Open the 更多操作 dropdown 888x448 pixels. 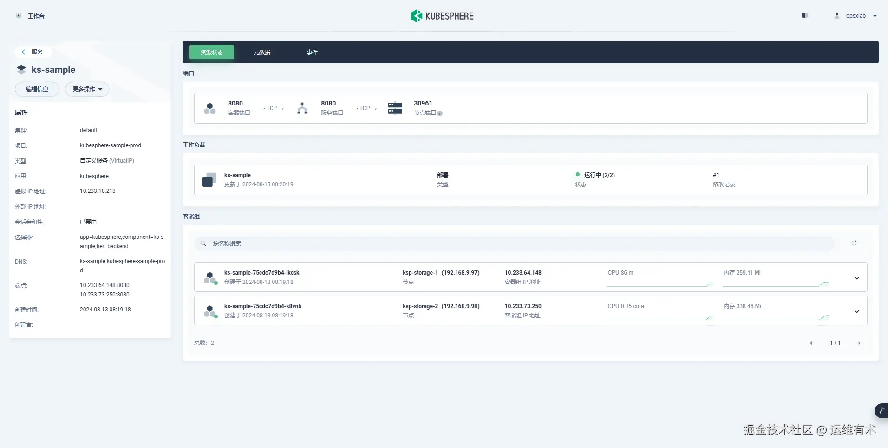point(87,89)
